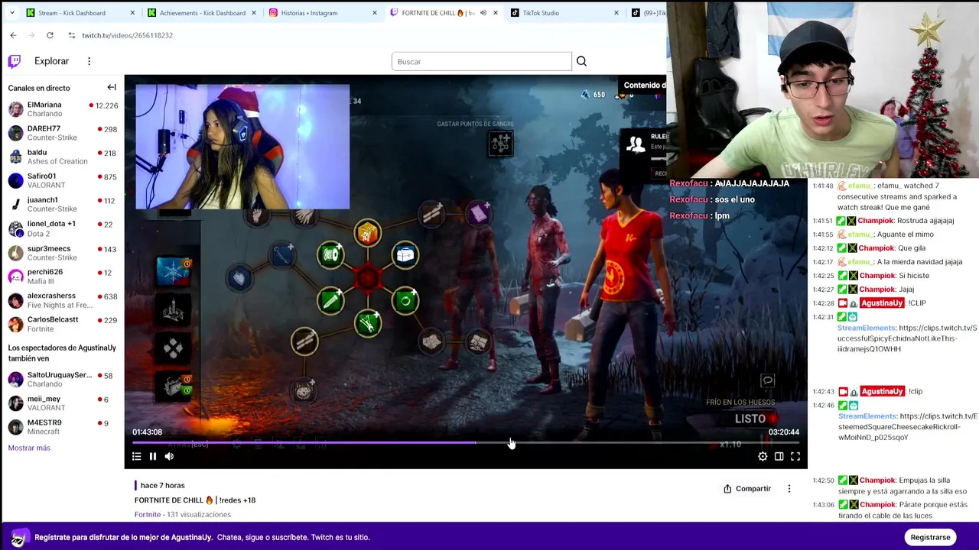The image size is (979, 550).
Task: Open the Fortnite category link
Action: point(148,514)
